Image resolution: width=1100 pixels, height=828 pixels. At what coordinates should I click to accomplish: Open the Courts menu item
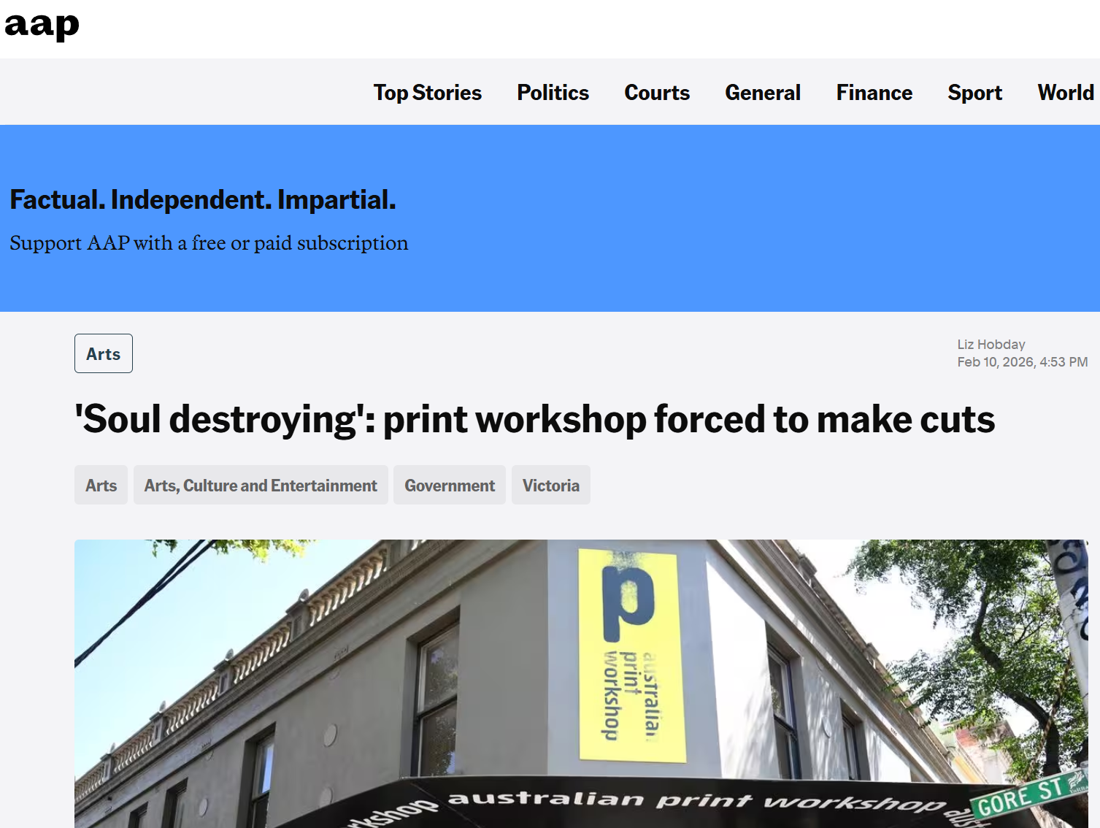click(657, 93)
